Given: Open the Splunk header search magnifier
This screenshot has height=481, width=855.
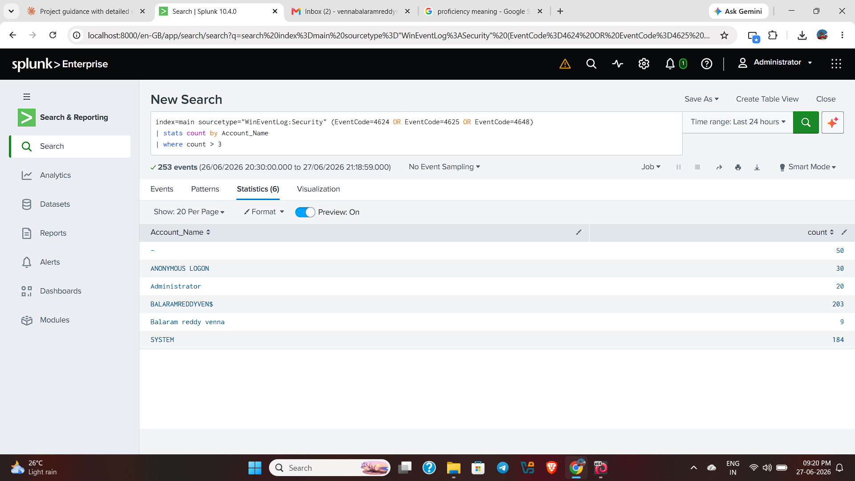Looking at the screenshot, I should coord(591,64).
